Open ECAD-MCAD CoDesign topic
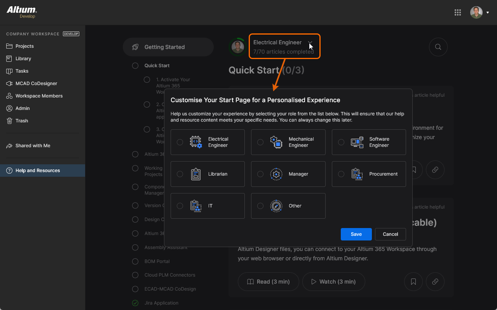The width and height of the screenshot is (497, 310). (x=170, y=289)
